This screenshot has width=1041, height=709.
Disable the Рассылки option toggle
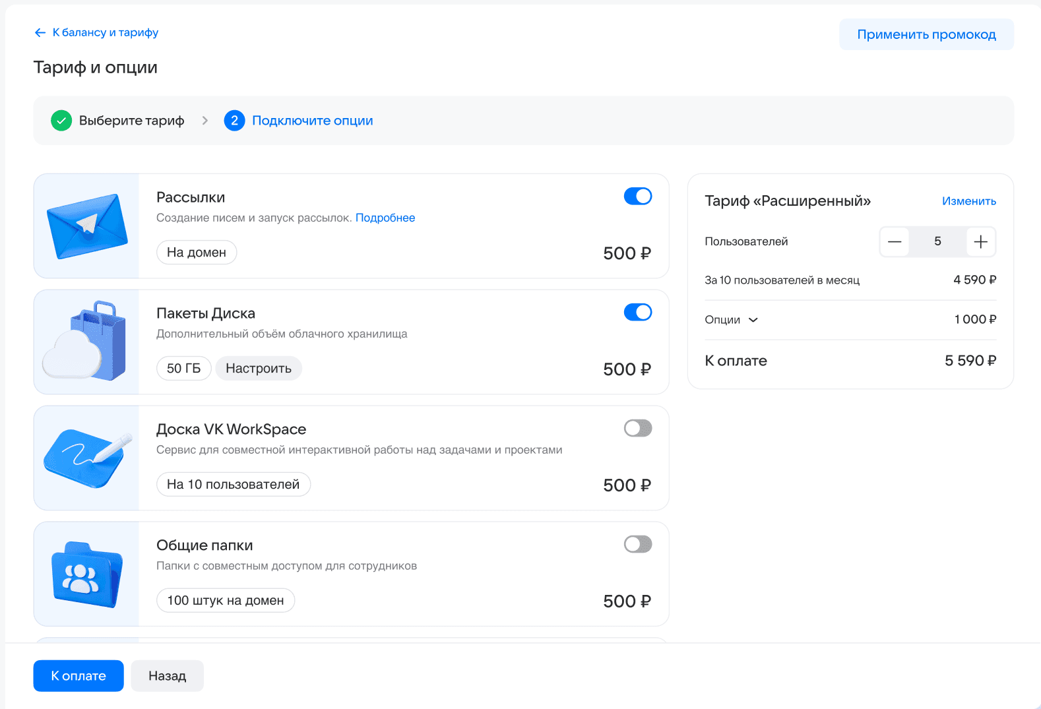click(x=638, y=196)
